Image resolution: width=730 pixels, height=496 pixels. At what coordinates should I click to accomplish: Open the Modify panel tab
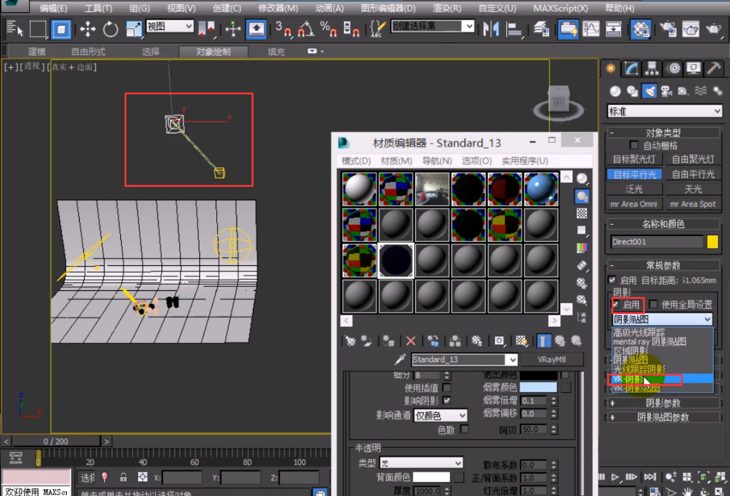(631, 68)
